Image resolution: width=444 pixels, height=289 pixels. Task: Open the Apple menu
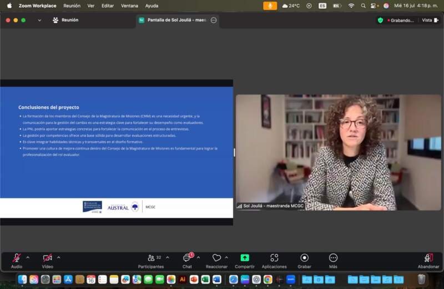tap(9, 6)
